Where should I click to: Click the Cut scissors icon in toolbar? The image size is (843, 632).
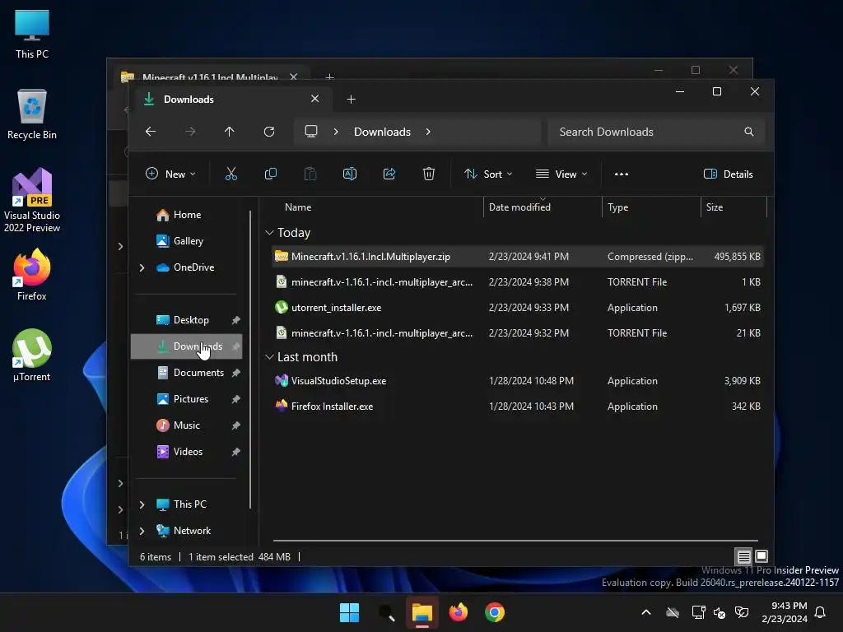pyautogui.click(x=231, y=174)
